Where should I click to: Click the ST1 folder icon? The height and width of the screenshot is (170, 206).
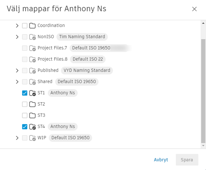33,93
